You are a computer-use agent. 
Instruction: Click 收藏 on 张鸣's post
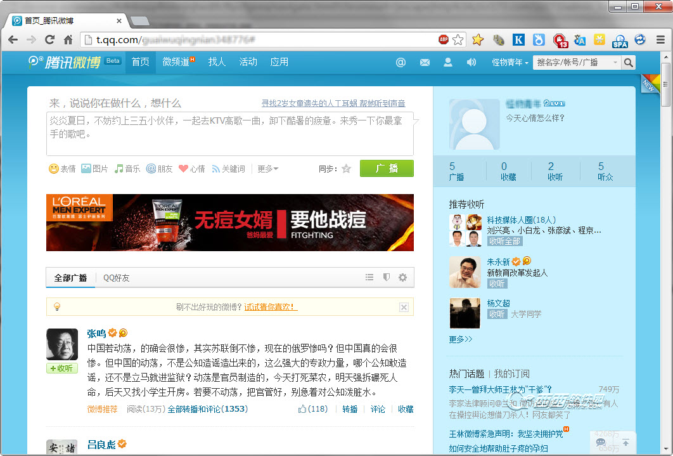click(x=406, y=409)
